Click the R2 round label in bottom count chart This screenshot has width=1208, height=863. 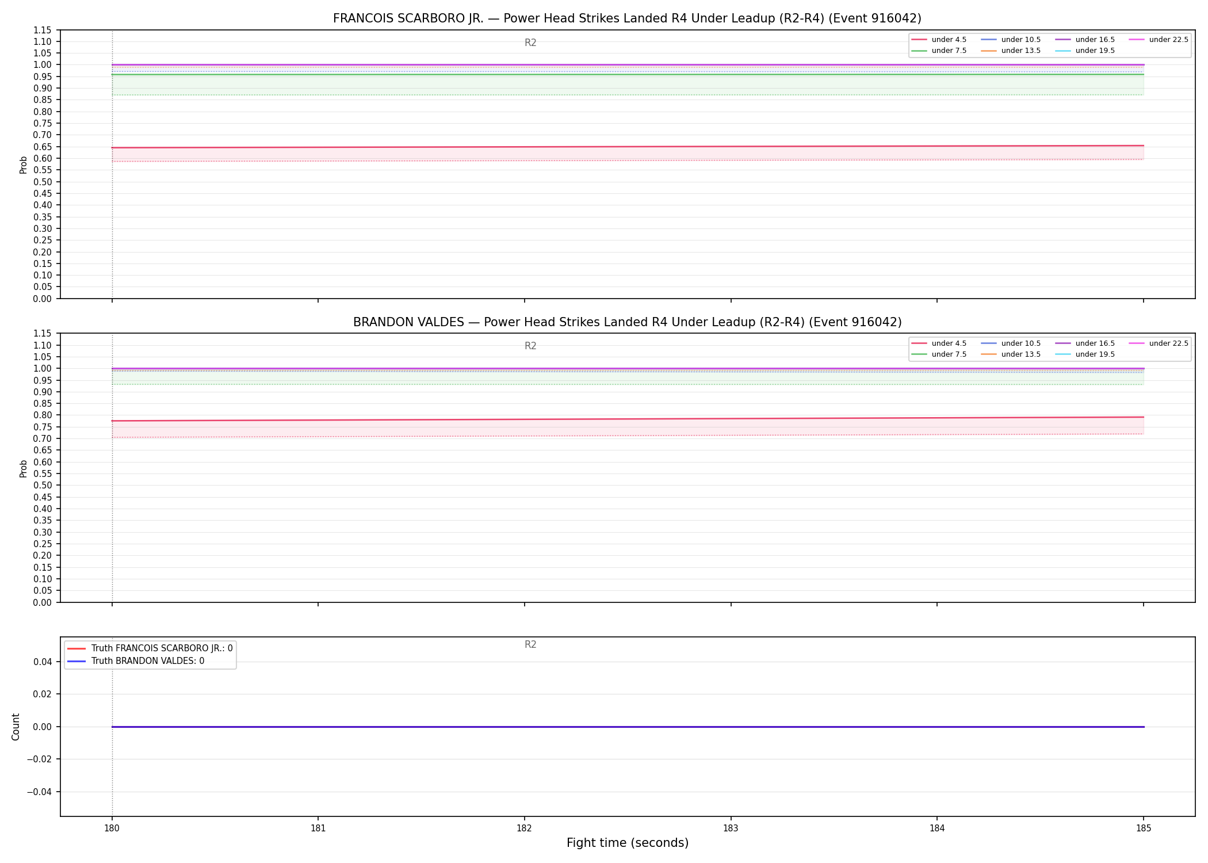530,644
